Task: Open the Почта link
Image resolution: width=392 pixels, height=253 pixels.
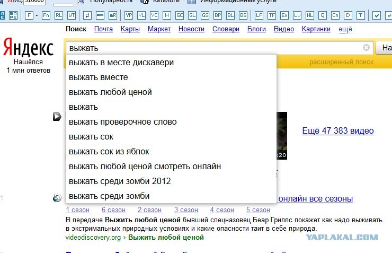Action: click(103, 29)
